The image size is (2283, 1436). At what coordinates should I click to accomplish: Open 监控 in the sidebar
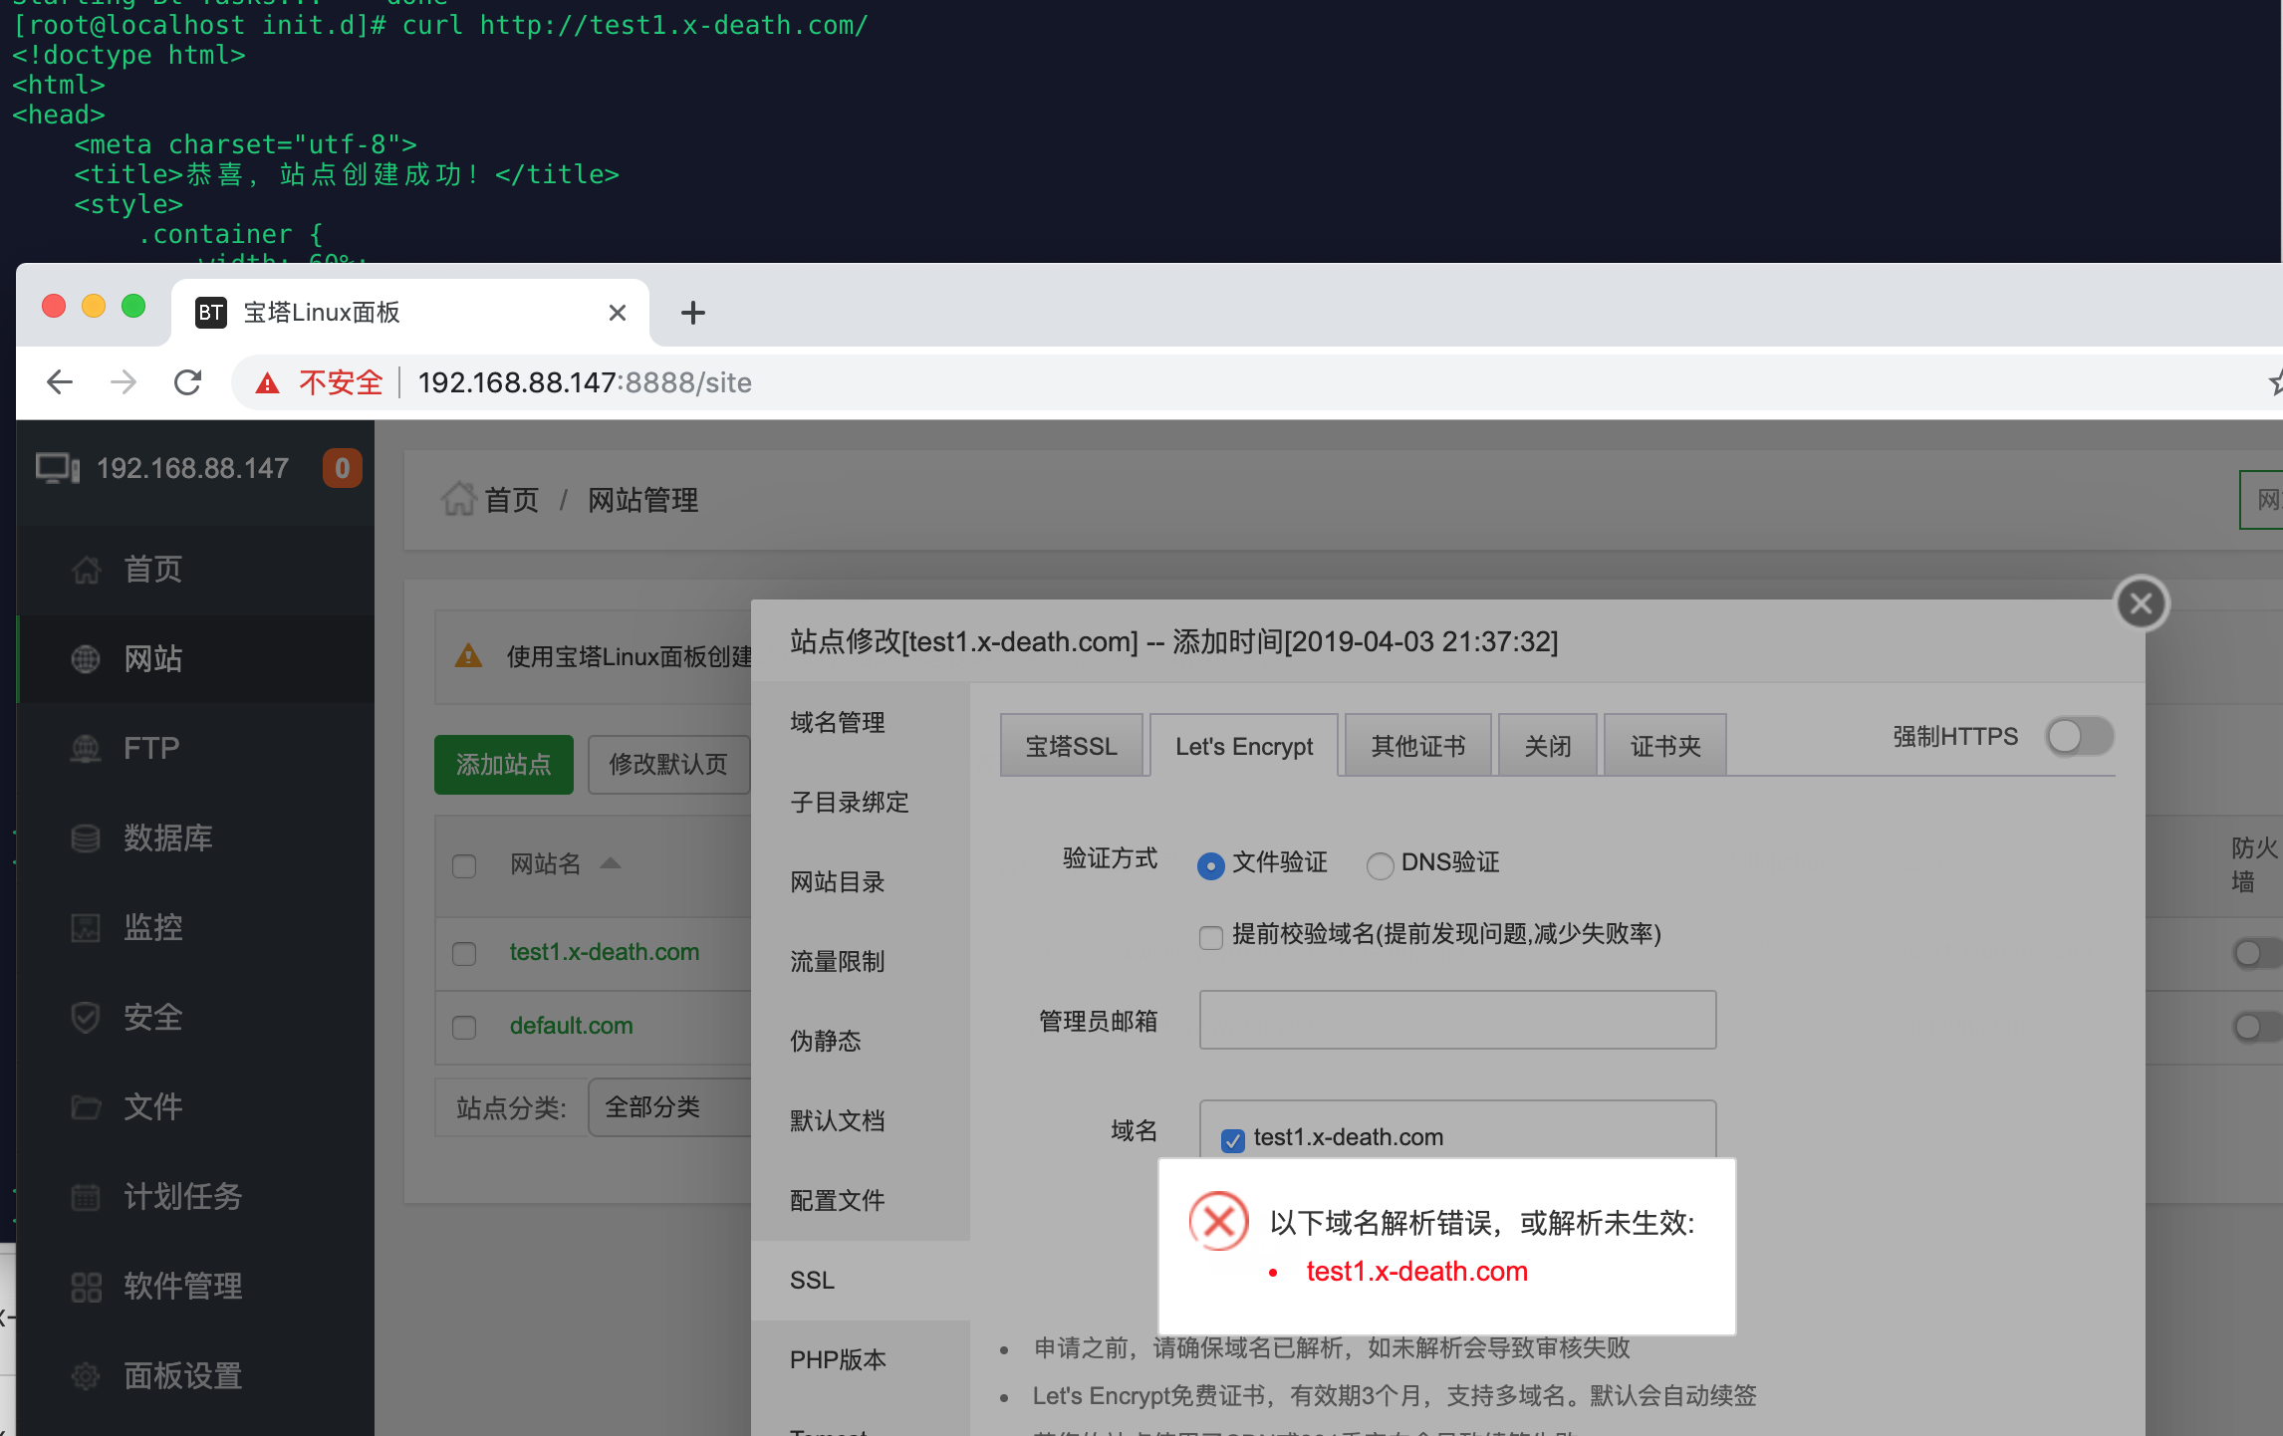[195, 928]
